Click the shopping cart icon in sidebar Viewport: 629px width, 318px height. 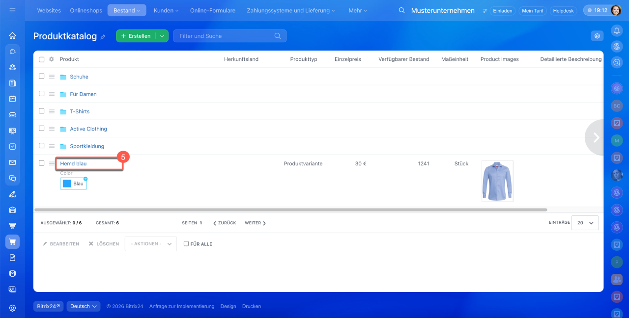tap(12, 241)
